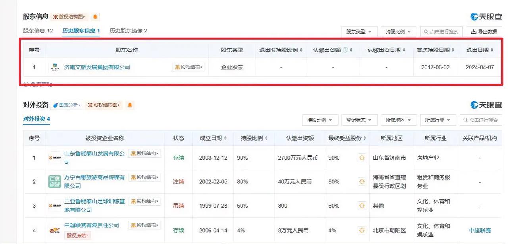This screenshot has height=244, width=508.
Task: Open 万宁百懋旅游商品传媒有限公司 link
Action: 94,181
